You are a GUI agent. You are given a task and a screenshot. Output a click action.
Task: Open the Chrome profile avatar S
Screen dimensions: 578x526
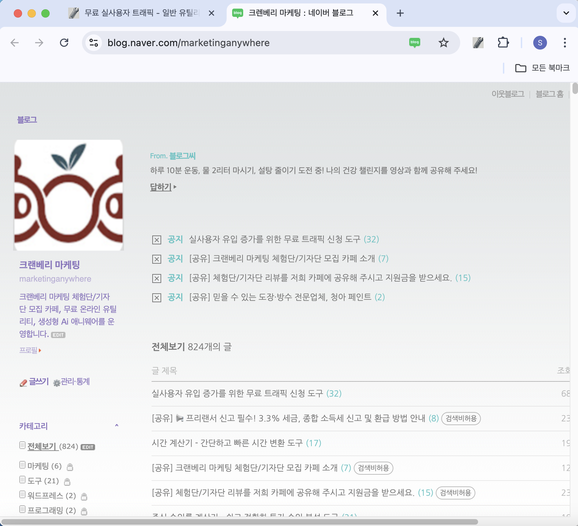tap(540, 43)
